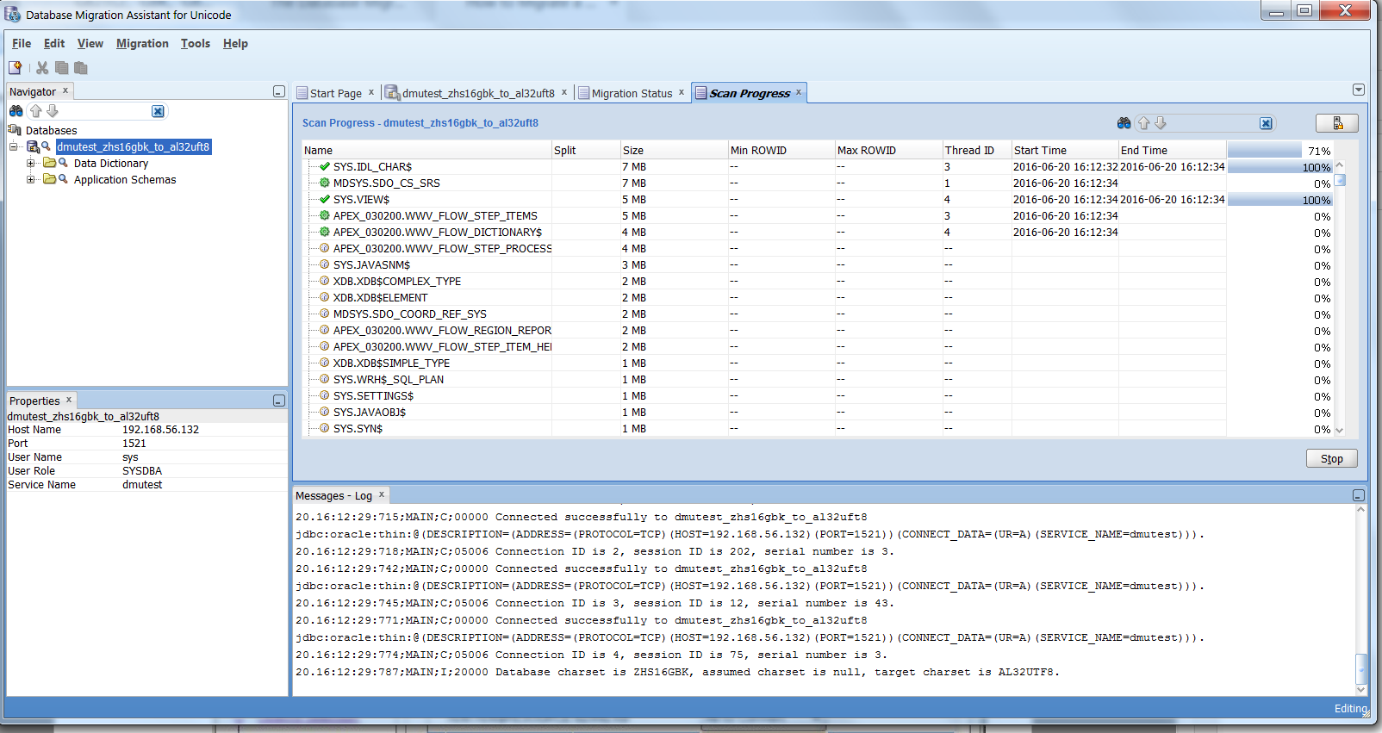
Task: Click Scan Progress find previous arrow
Action: click(1144, 123)
